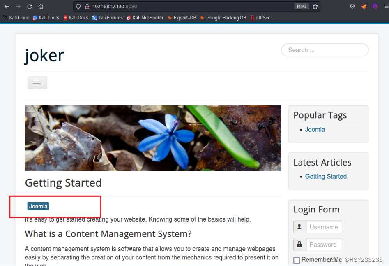
Task: Click the purple profile icon in toolbar
Action: click(x=375, y=7)
